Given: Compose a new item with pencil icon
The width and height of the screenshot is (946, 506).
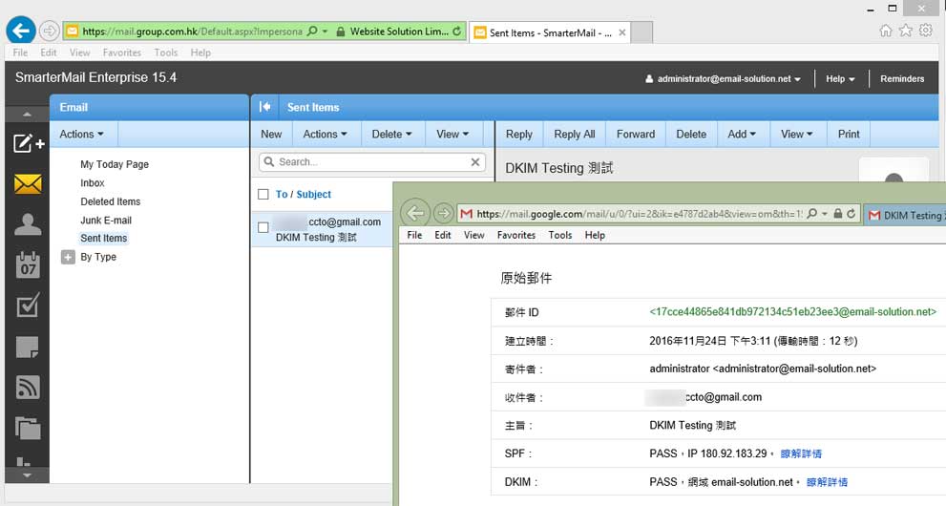Looking at the screenshot, I should [28, 143].
